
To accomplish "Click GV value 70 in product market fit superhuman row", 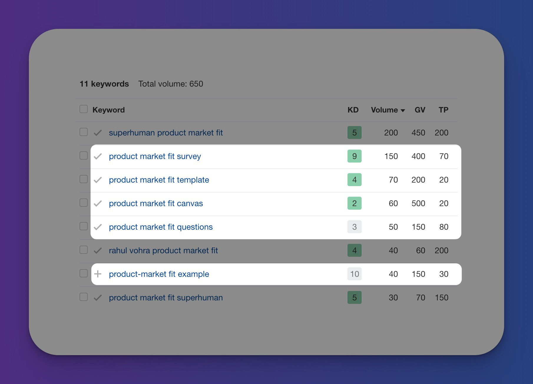I will pos(421,298).
